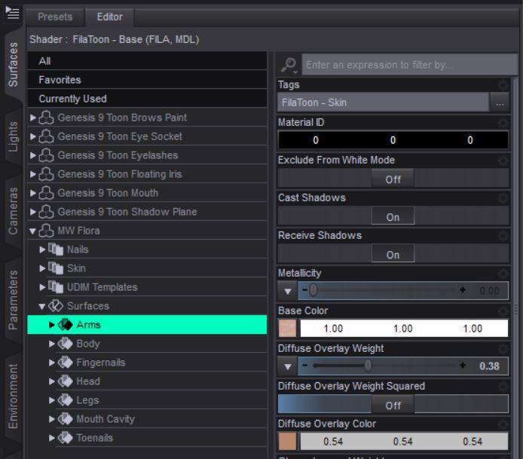The image size is (523, 459).
Task: Collapse the MW Flora node
Action: 32,231
